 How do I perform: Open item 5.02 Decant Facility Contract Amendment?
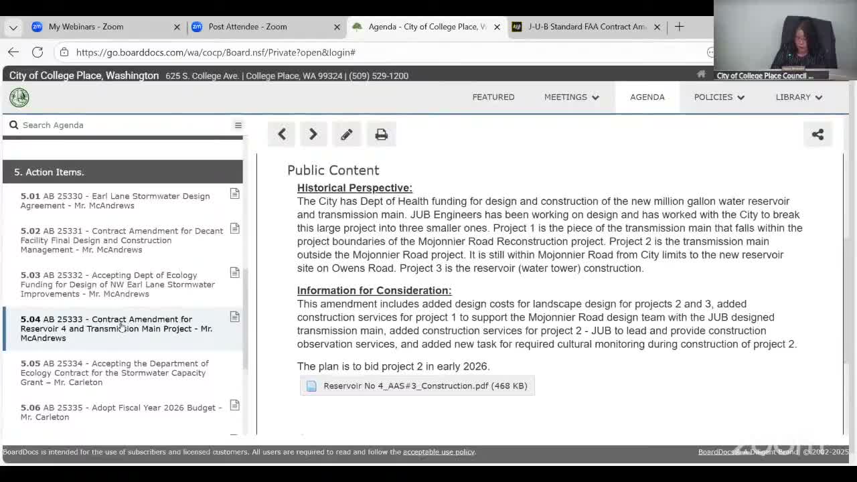(122, 240)
